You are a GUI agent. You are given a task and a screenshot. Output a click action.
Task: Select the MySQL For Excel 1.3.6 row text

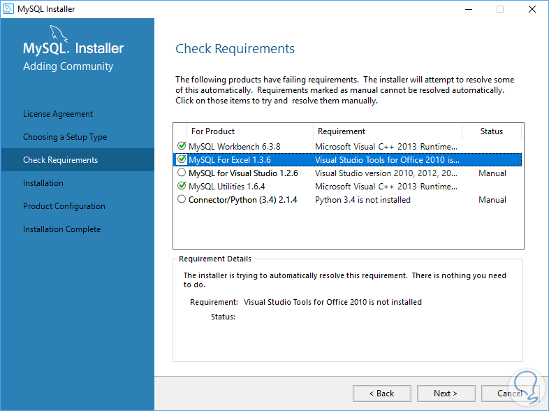229,160
